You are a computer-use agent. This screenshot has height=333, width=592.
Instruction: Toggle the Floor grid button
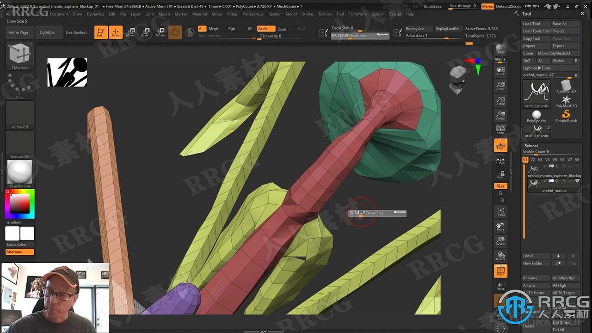(x=500, y=145)
